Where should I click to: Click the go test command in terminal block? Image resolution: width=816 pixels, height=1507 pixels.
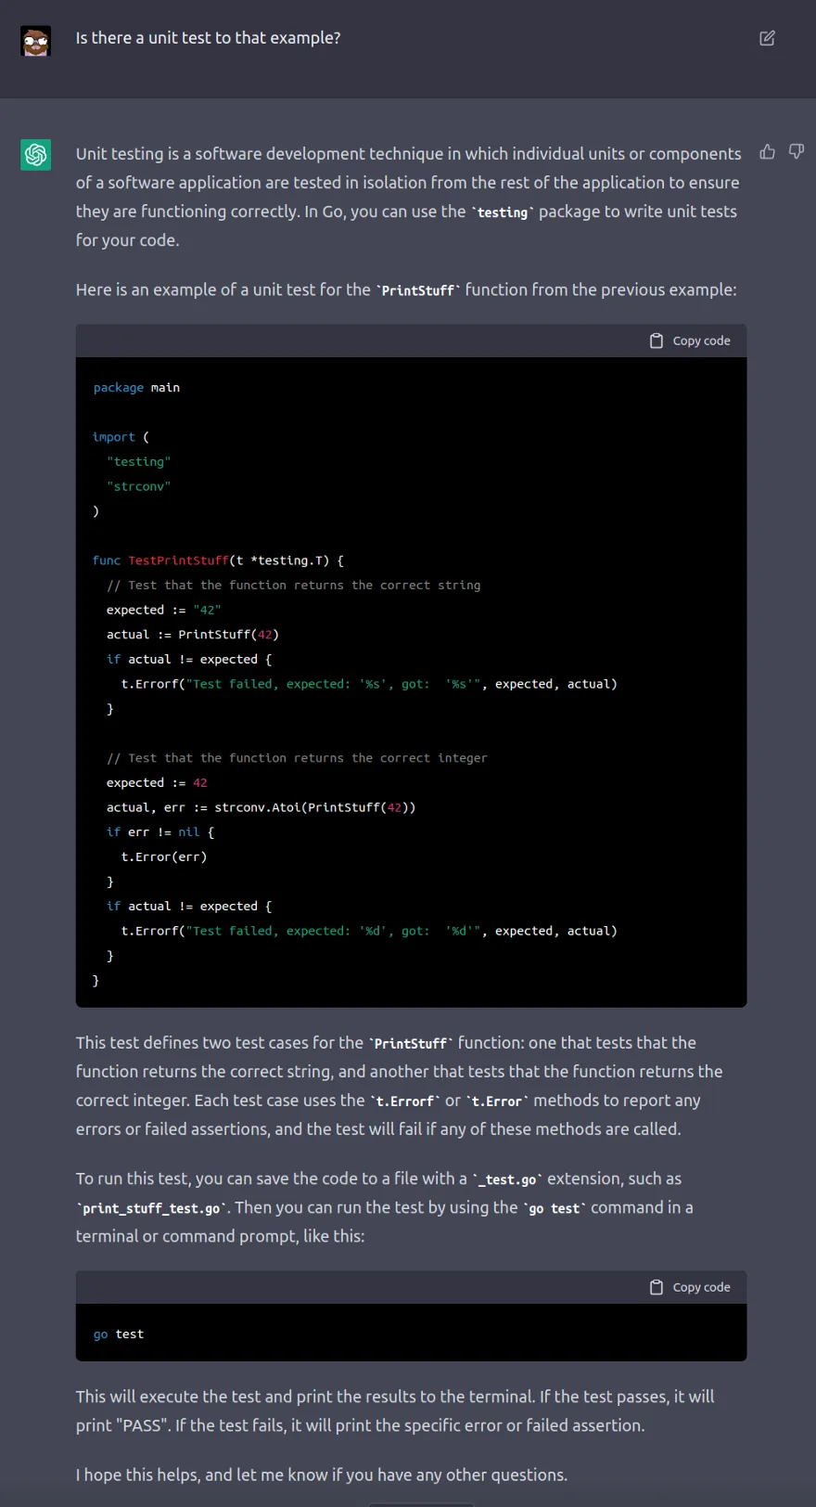point(119,1334)
